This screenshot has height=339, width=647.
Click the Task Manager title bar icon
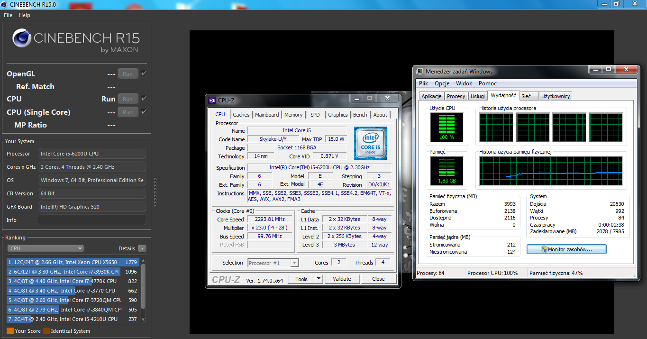419,71
